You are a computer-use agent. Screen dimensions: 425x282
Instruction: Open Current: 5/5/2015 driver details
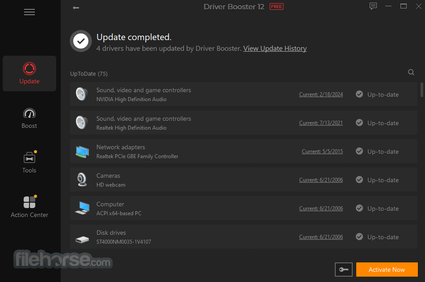(322, 151)
